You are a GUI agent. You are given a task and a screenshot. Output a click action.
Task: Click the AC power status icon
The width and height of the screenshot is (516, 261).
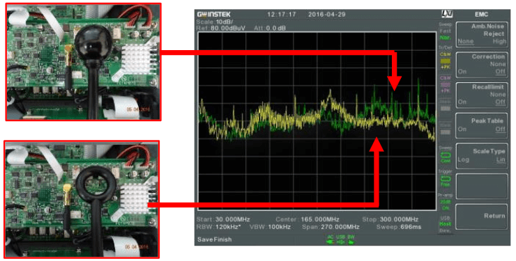click(x=330, y=239)
